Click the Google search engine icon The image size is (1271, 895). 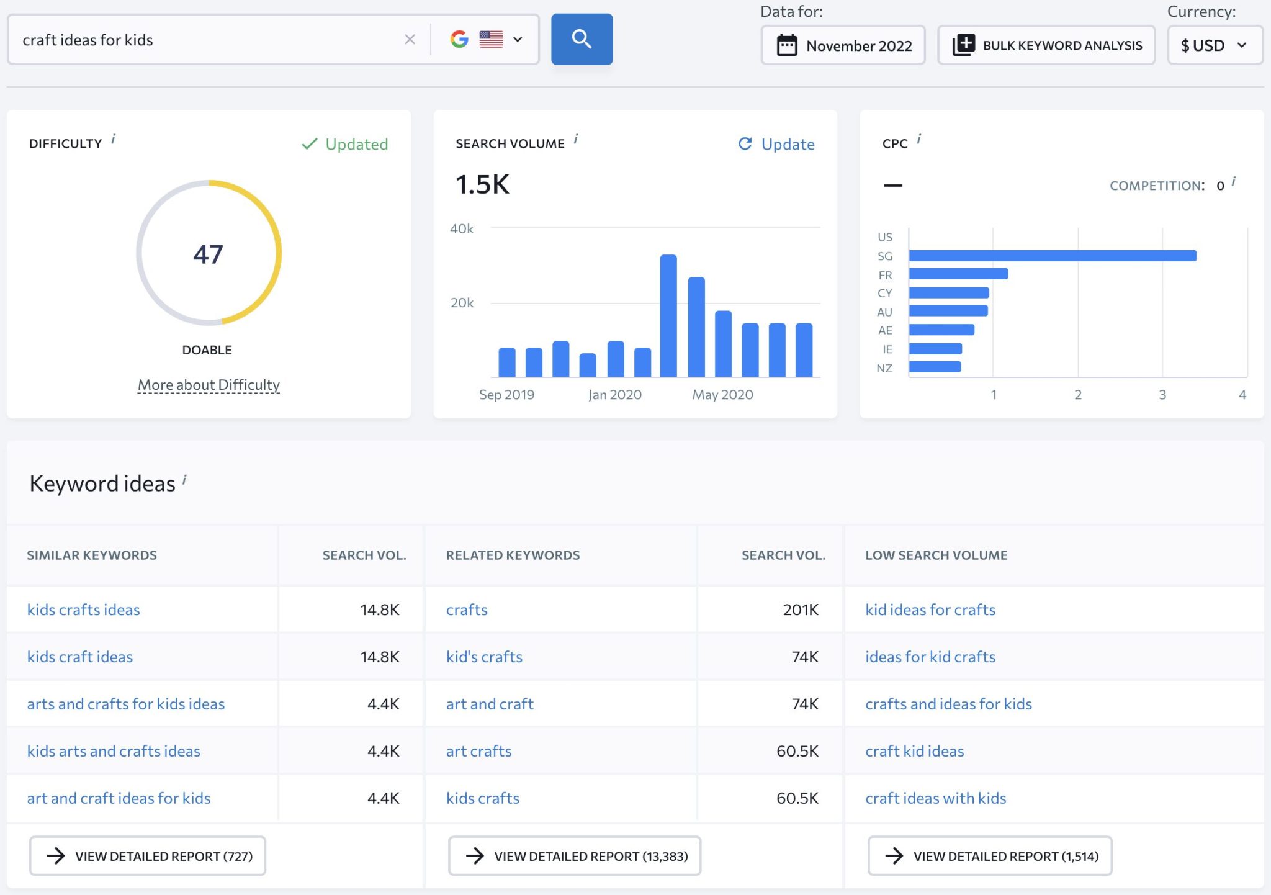pos(459,39)
